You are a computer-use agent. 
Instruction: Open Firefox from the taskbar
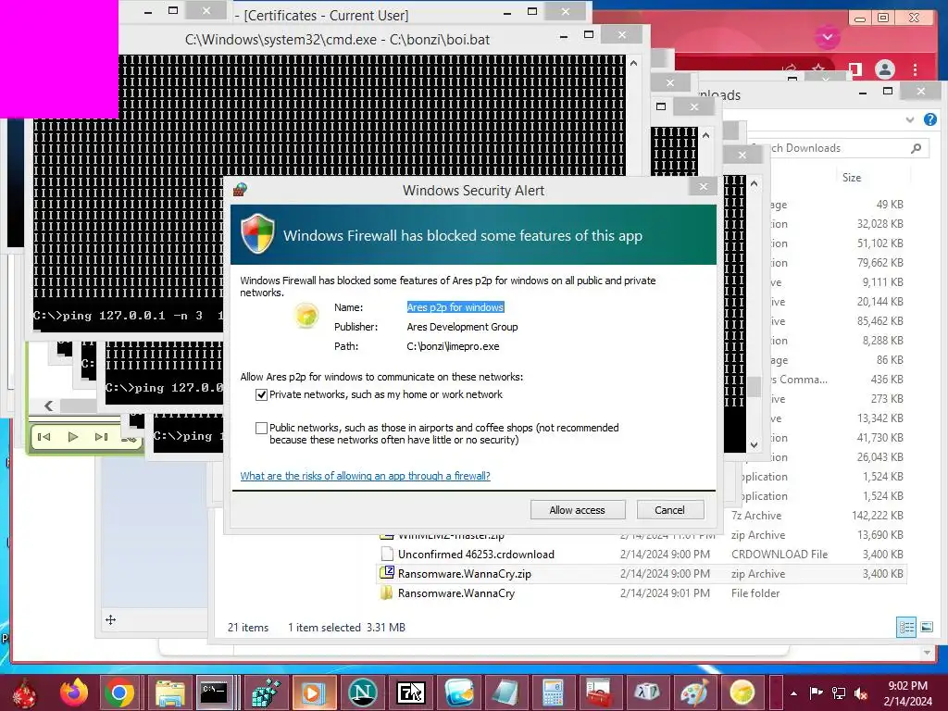[x=74, y=692]
